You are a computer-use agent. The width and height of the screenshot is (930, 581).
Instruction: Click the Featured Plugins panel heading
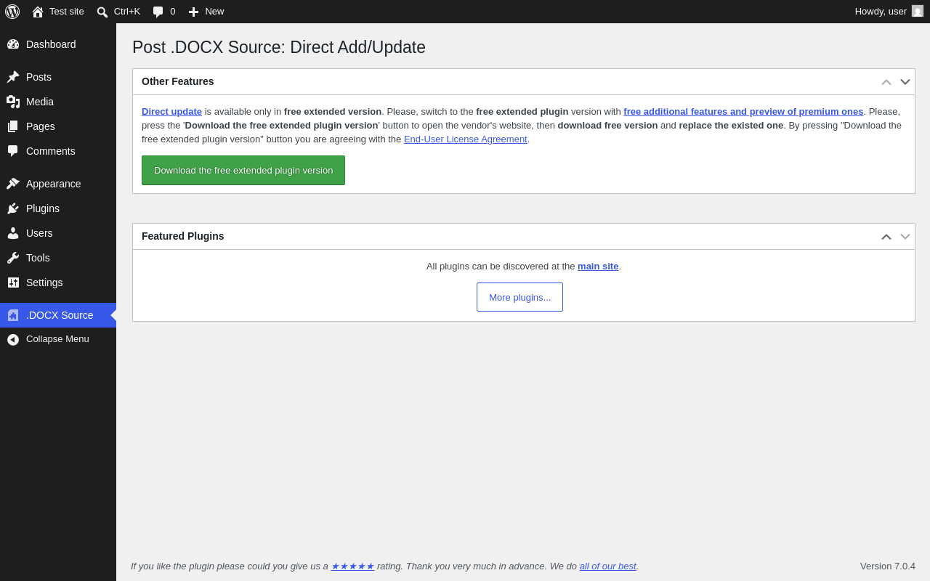click(183, 236)
